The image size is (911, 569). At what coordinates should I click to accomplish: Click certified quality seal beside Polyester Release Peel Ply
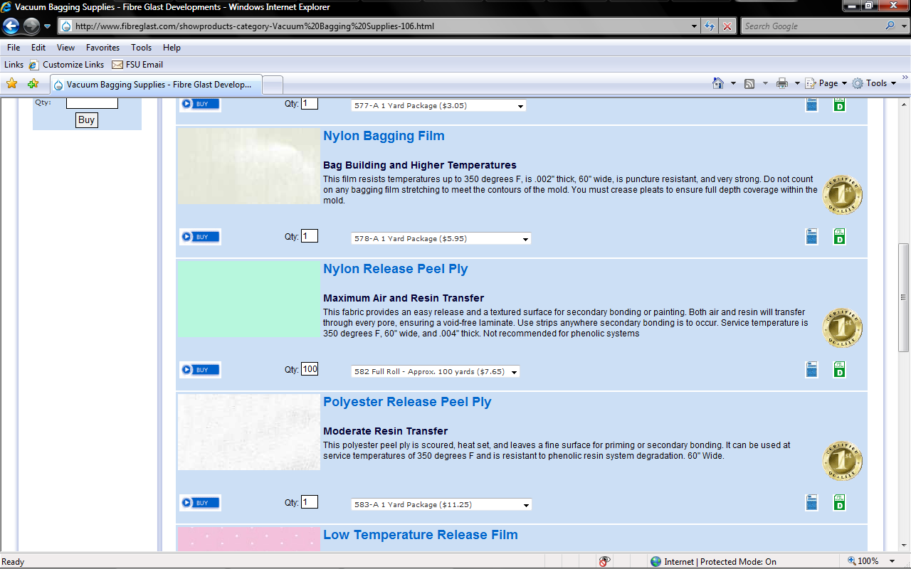(x=843, y=461)
